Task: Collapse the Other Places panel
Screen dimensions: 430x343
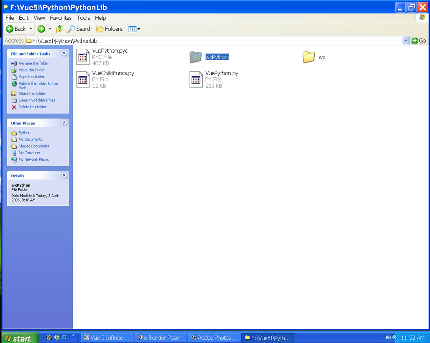Action: point(64,123)
